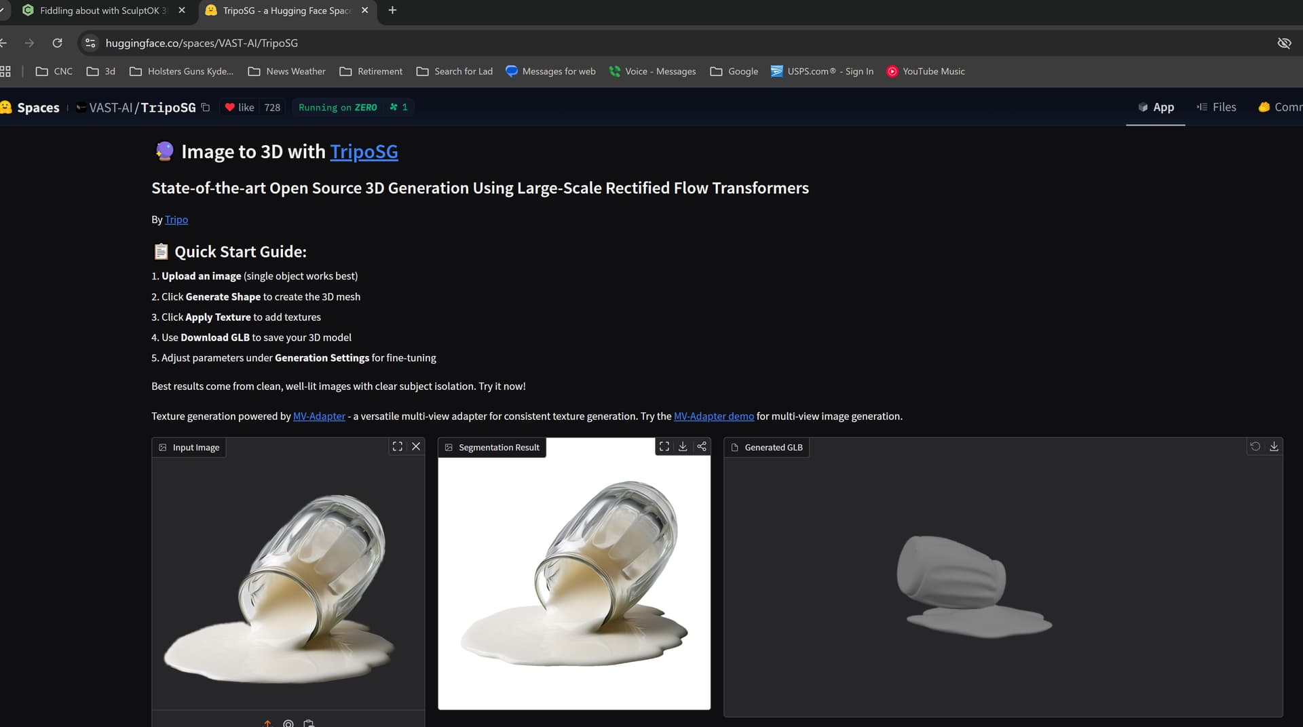This screenshot has width=1303, height=727.
Task: Expand the Input Image to fullscreen
Action: (x=398, y=446)
